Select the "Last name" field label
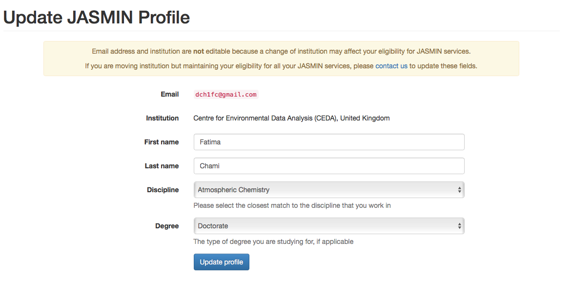This screenshot has height=281, width=572. pos(162,166)
